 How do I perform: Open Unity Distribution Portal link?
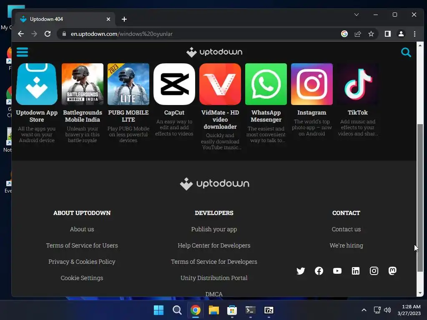pyautogui.click(x=214, y=278)
